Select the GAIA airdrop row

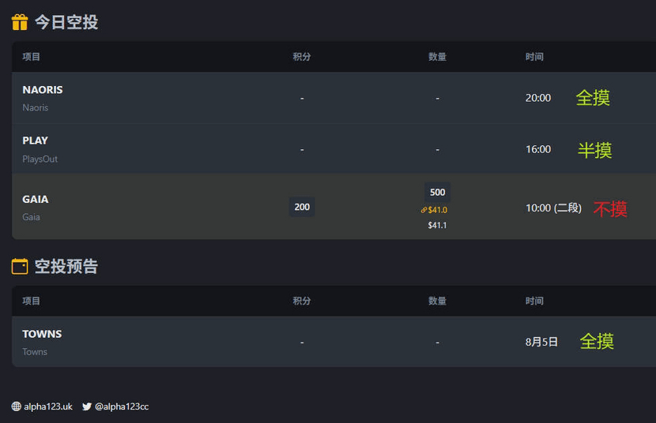(x=334, y=207)
